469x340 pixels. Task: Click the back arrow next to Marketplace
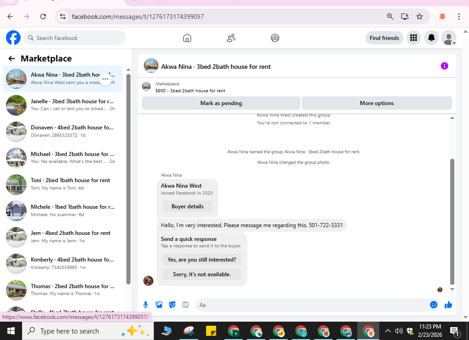11,58
